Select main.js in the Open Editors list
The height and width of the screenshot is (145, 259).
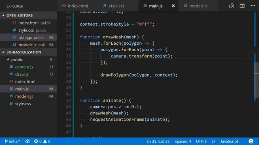(x=28, y=37)
